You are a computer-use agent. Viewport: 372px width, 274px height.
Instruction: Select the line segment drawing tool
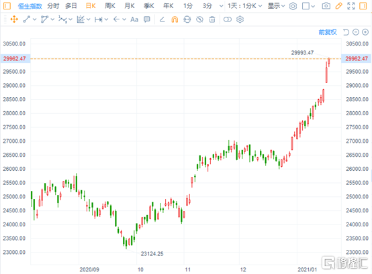tap(27, 19)
